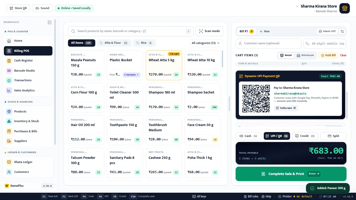The width and height of the screenshot is (356, 200).
Task: Select Retail pricing mode
Action: (x=286, y=55)
